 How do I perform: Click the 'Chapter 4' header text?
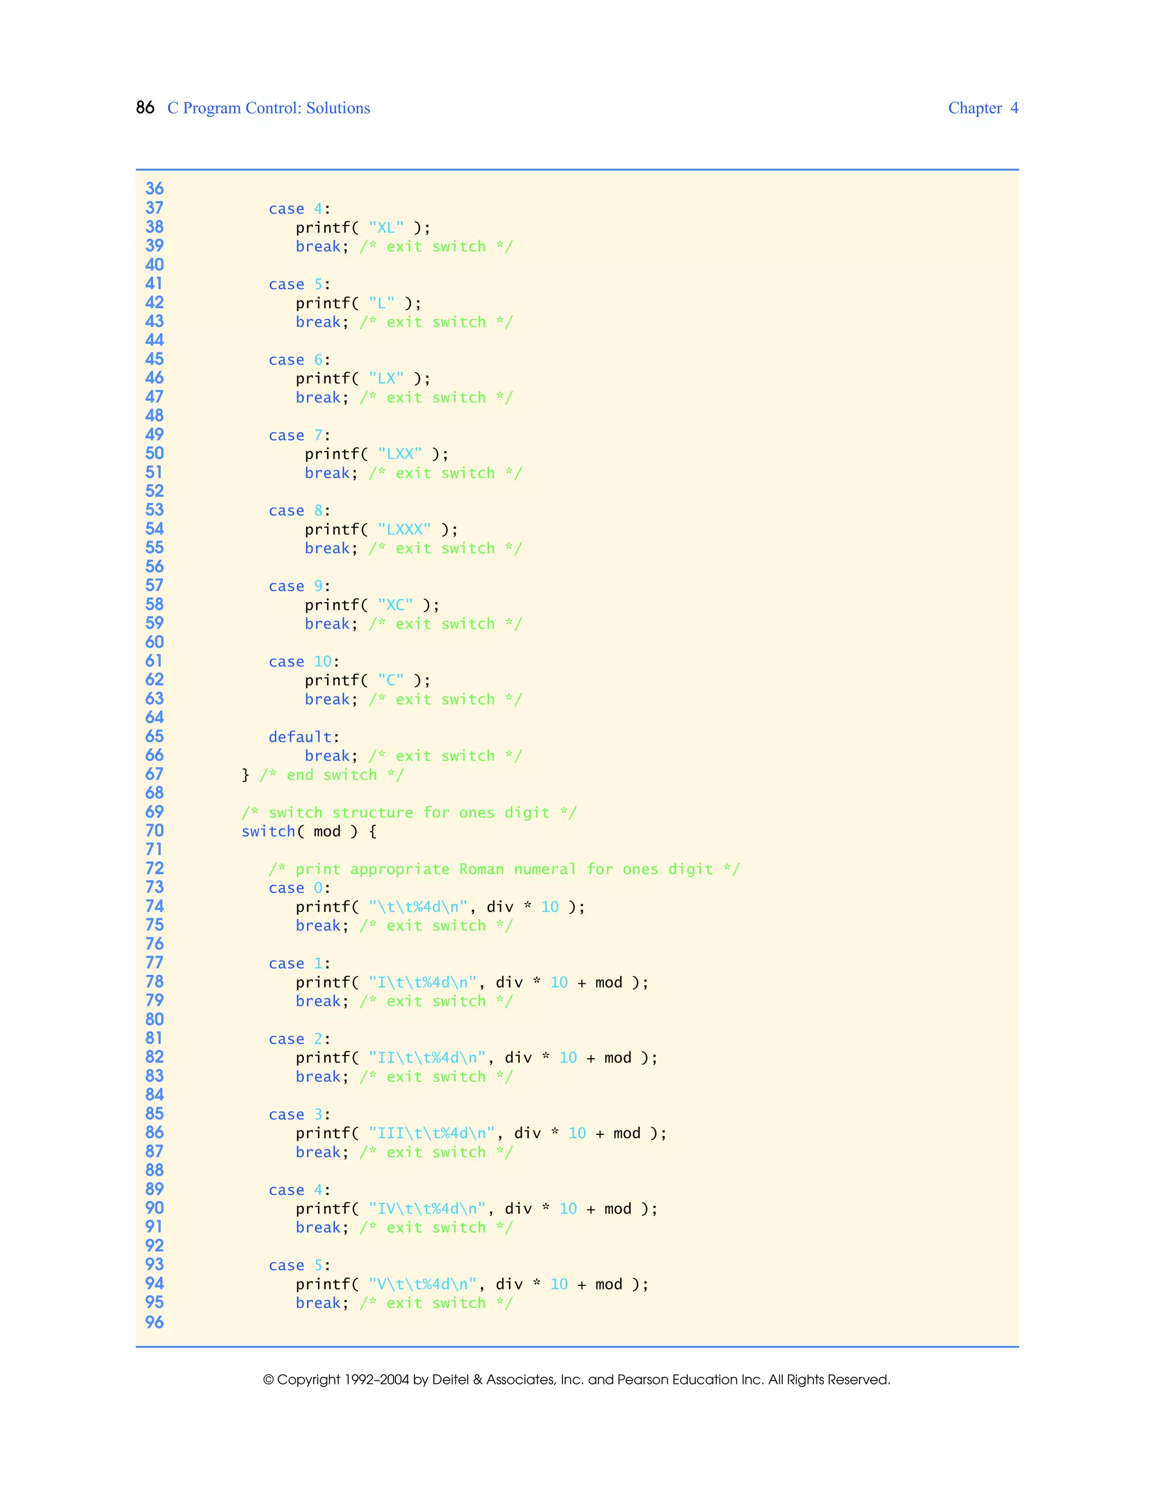(982, 108)
